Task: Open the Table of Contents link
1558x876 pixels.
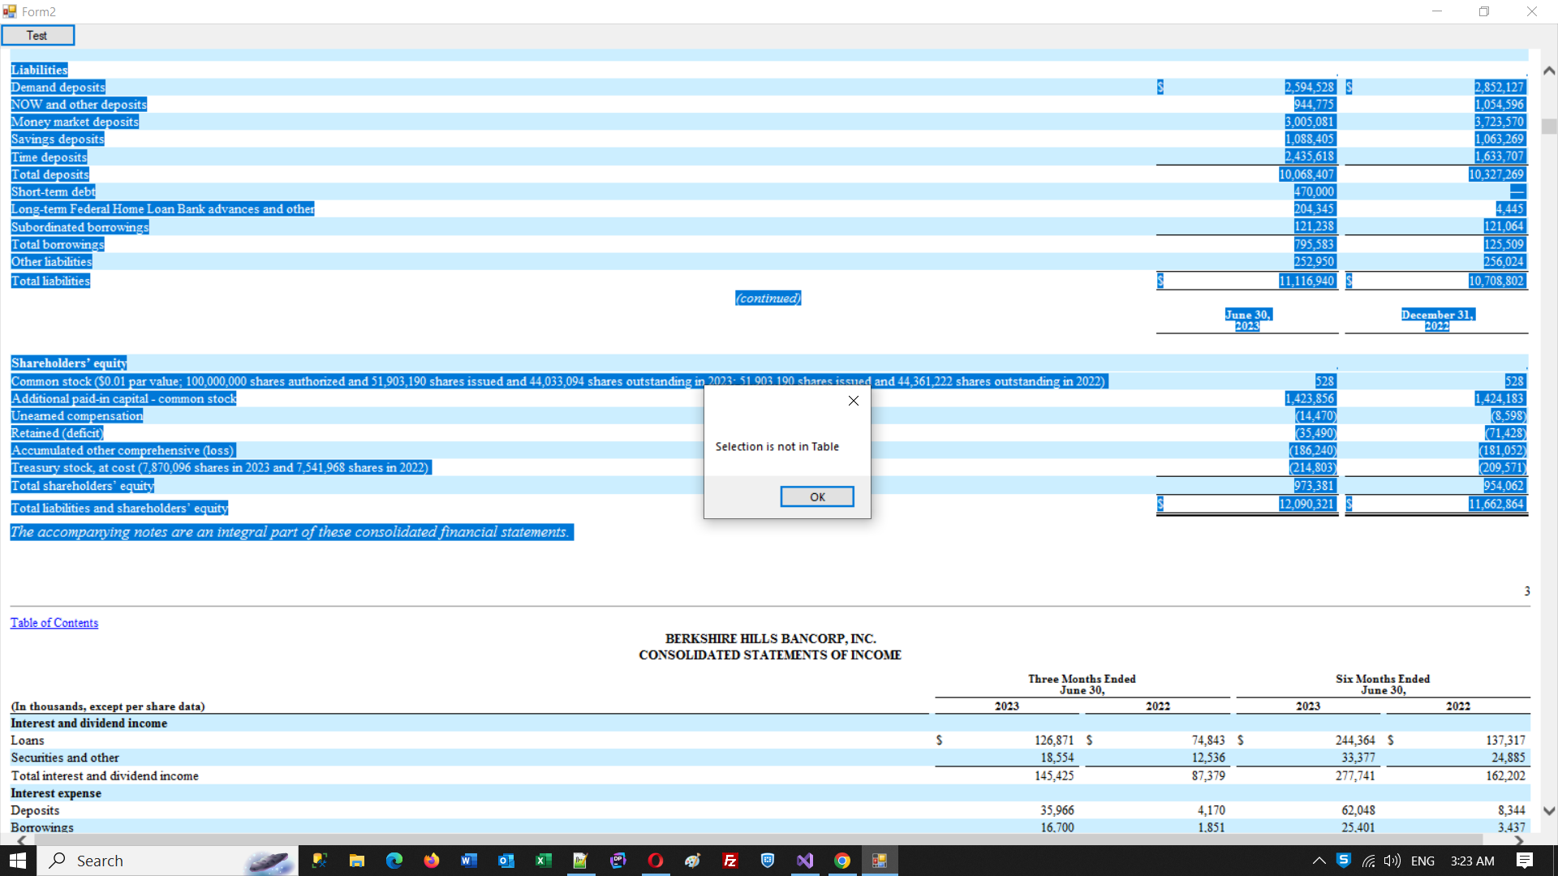Action: click(x=54, y=623)
